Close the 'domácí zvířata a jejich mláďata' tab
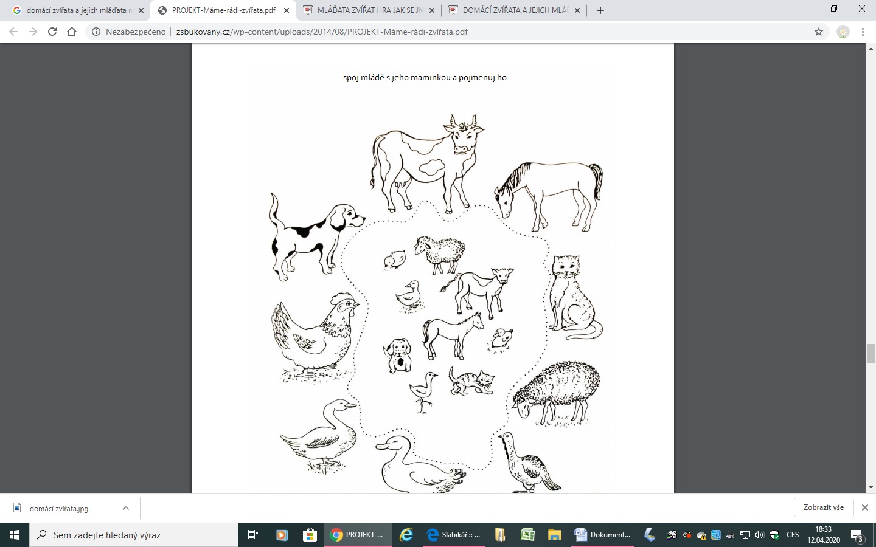 141,10
